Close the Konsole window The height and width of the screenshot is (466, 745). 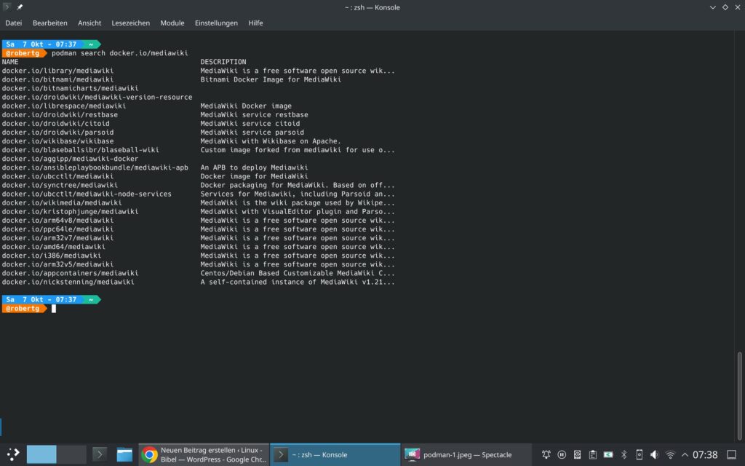click(x=738, y=7)
